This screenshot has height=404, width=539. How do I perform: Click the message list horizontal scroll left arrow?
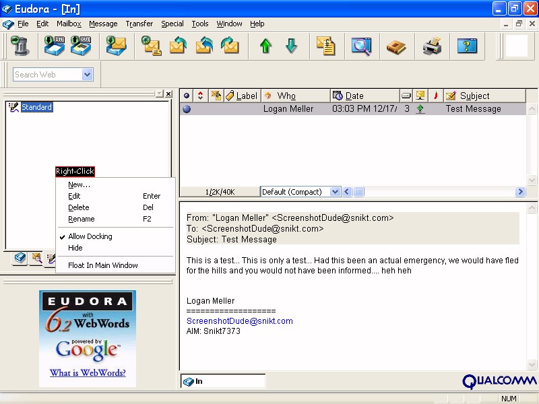click(x=347, y=192)
